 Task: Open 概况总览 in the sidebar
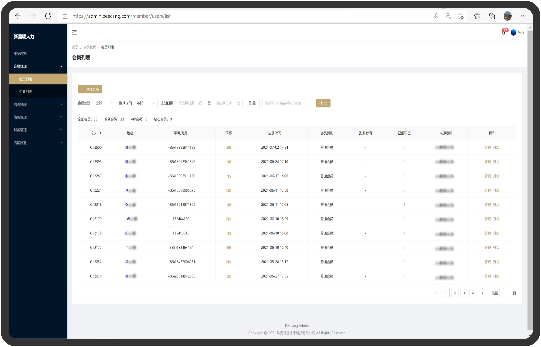[20, 54]
